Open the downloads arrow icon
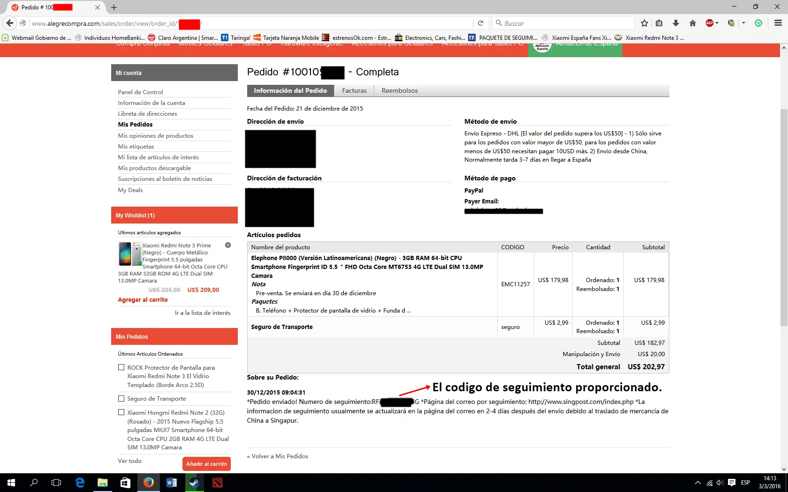This screenshot has width=788, height=492. pyautogui.click(x=676, y=23)
